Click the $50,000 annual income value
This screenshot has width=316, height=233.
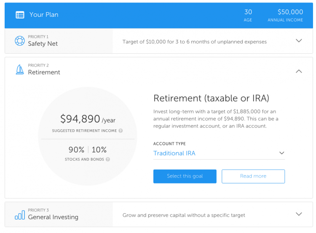290,12
